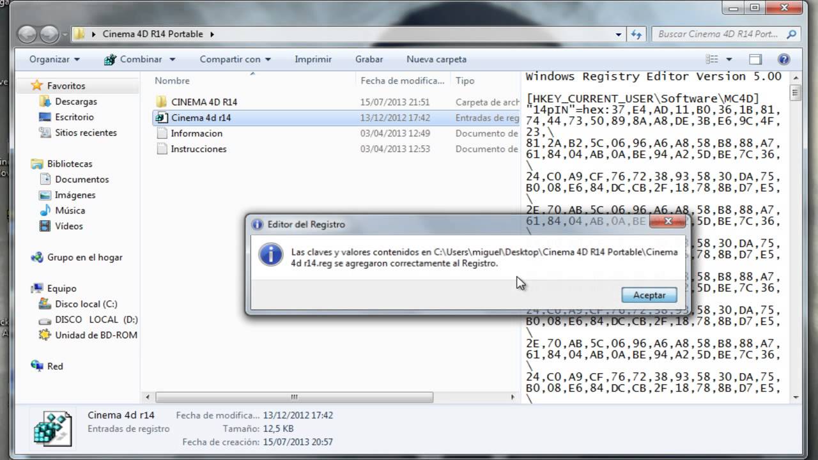Click the CINEMA 4D R14 folder icon
The image size is (818, 460).
pos(161,102)
